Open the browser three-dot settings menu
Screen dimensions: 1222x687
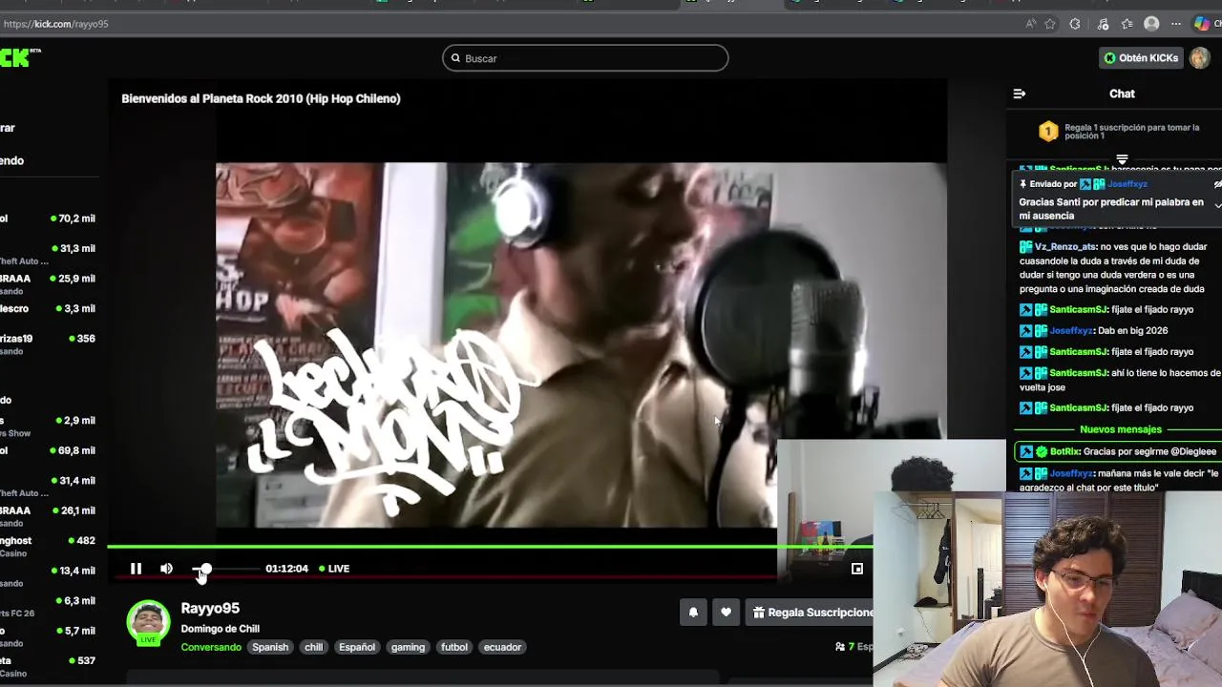coord(1176,24)
